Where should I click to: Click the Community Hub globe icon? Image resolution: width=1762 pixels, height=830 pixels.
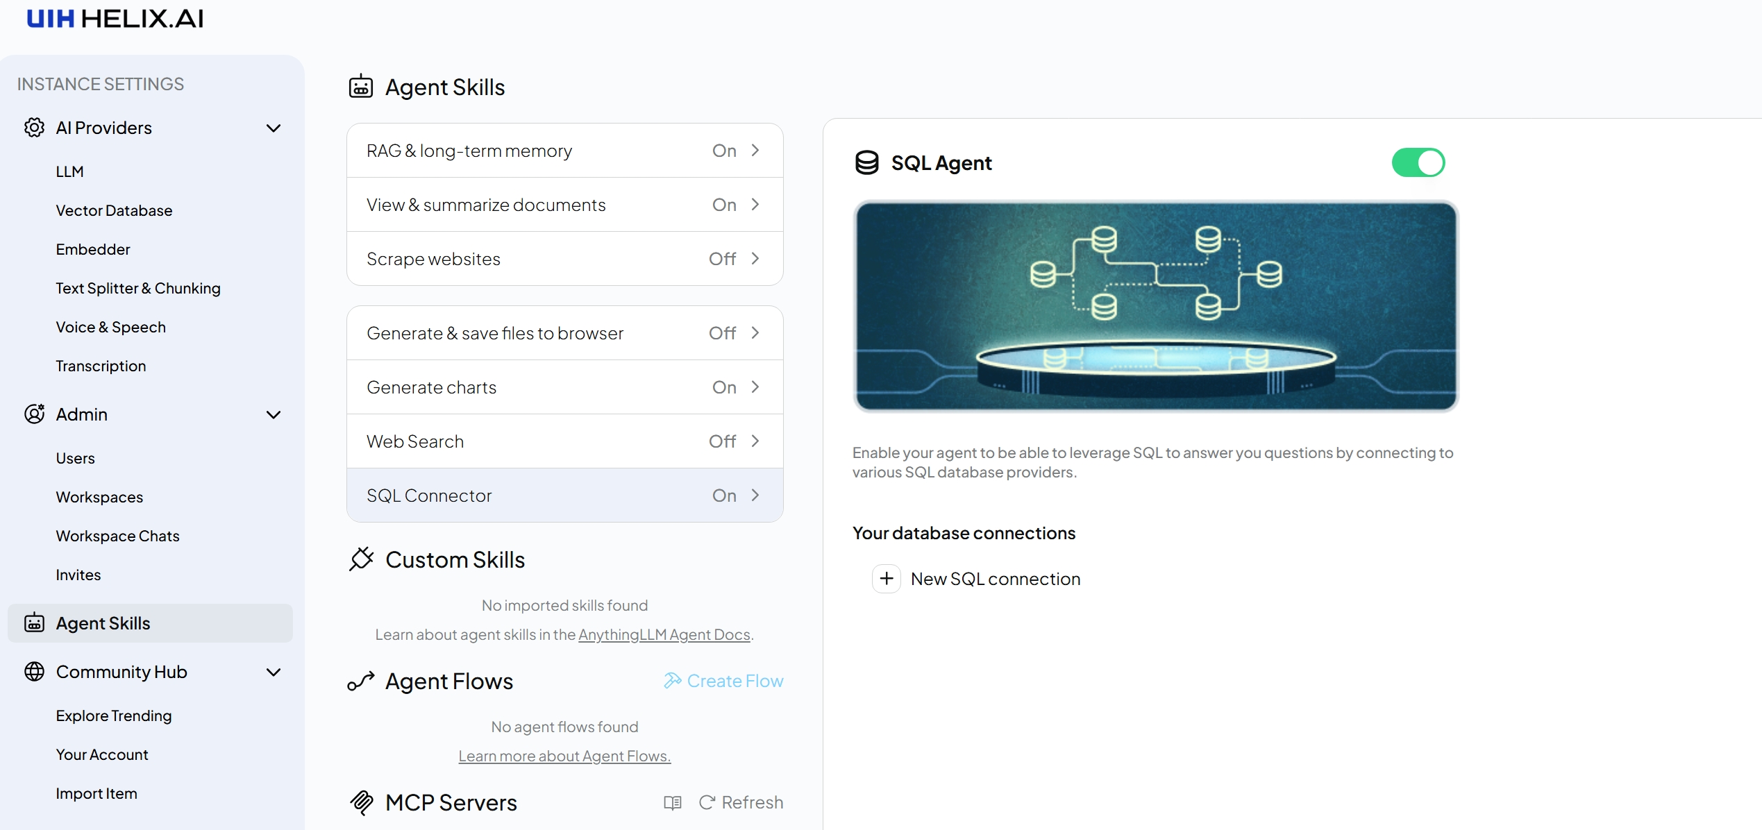tap(33, 671)
